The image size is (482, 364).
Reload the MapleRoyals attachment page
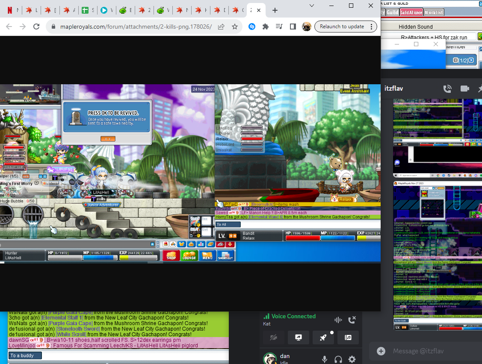[36, 27]
